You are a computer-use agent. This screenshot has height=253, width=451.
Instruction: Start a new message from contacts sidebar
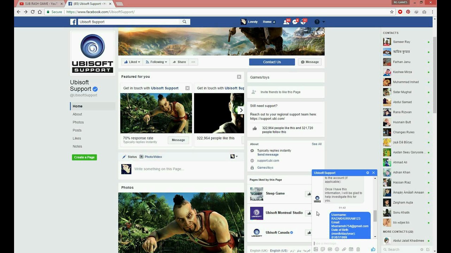tap(428, 249)
